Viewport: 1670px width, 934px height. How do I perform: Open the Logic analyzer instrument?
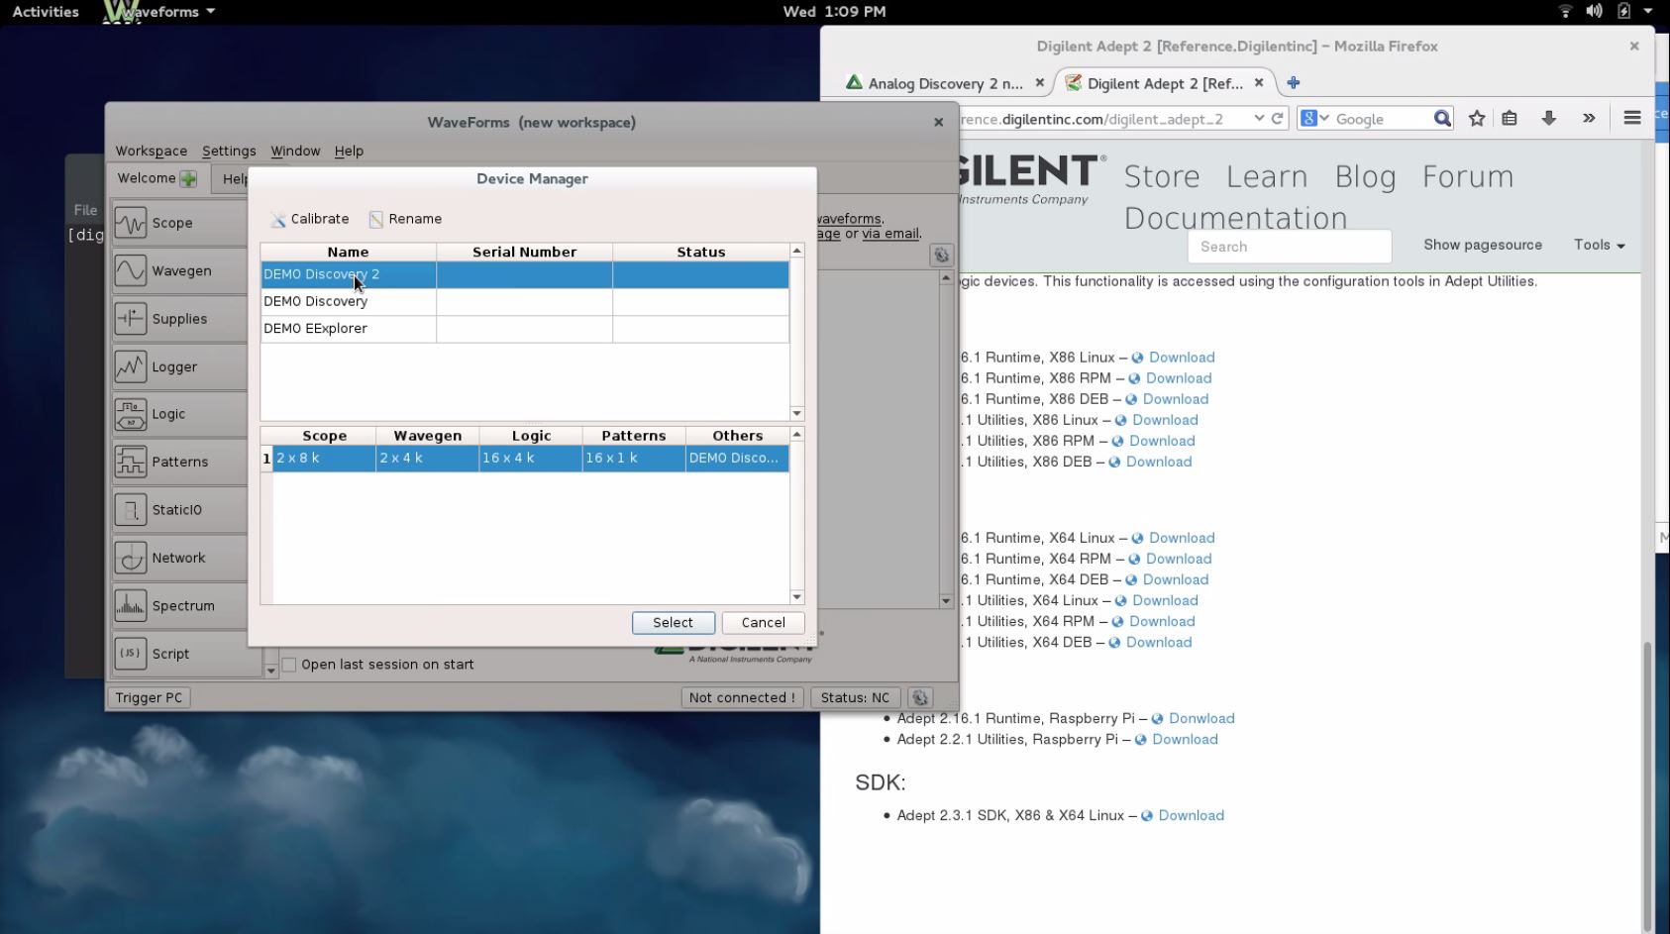(178, 414)
